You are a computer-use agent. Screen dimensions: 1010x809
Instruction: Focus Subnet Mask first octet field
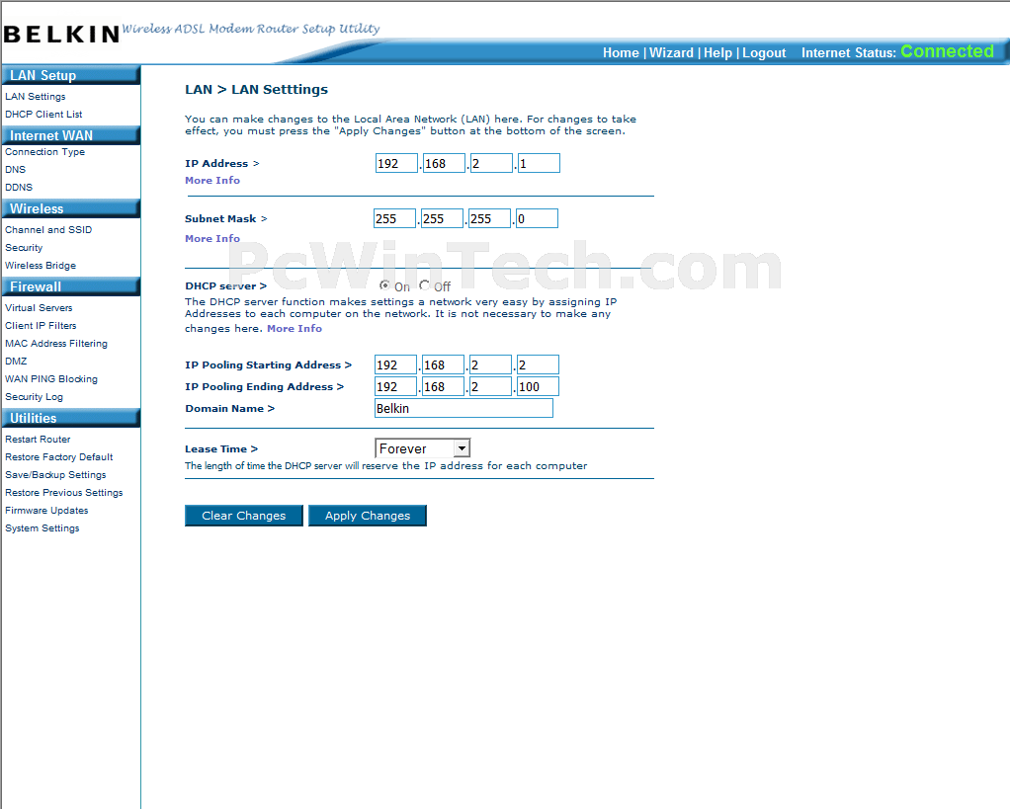pyautogui.click(x=395, y=218)
